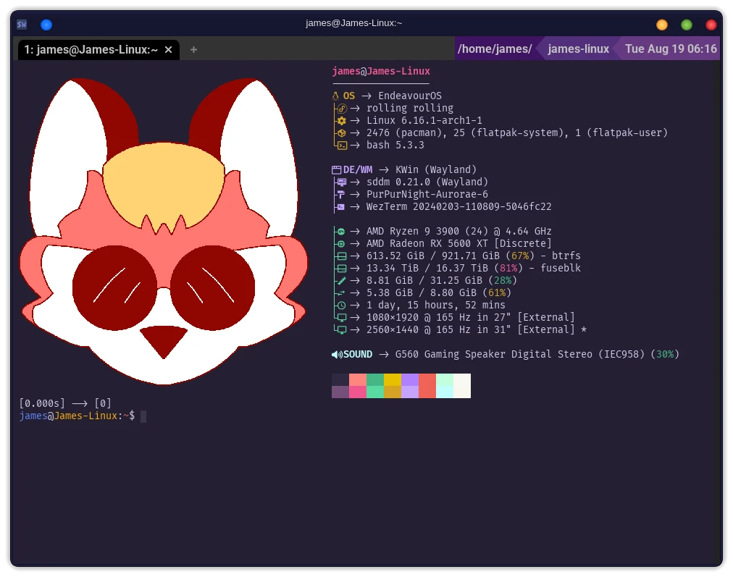This screenshot has height=577, width=733.
Task: Click the /home/james/ path segment in status bar
Action: pos(495,49)
